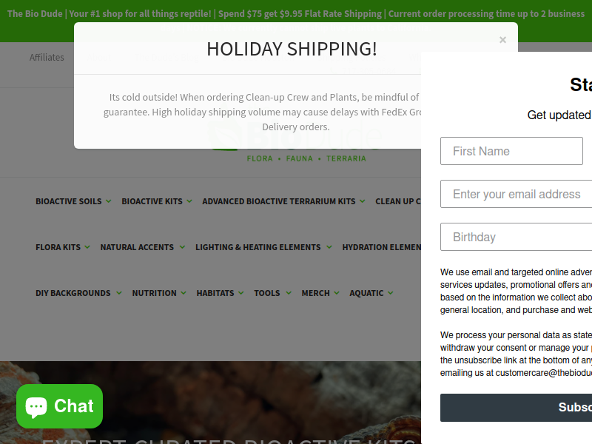This screenshot has width=592, height=444.
Task: Expand the Nutrition dropdown arrow
Action: pos(184,293)
